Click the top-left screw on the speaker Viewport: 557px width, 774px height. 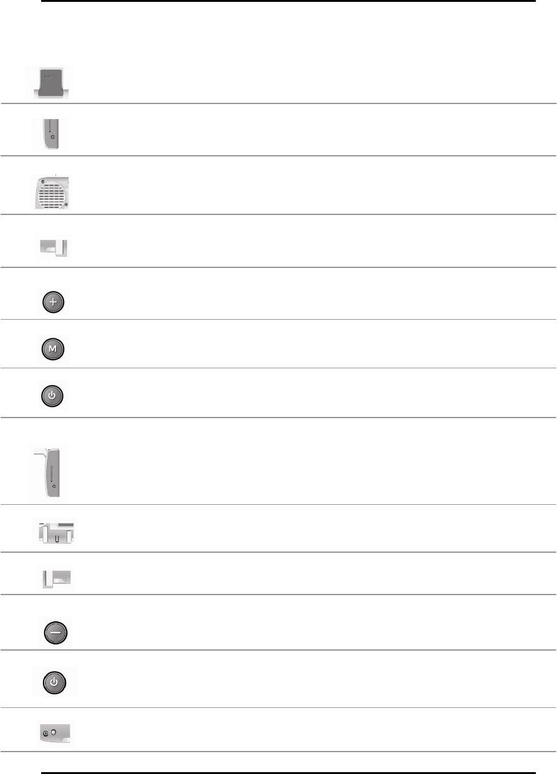click(42, 182)
